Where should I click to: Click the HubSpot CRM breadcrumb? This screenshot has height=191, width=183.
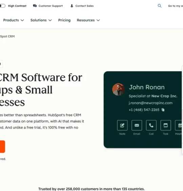(7, 36)
